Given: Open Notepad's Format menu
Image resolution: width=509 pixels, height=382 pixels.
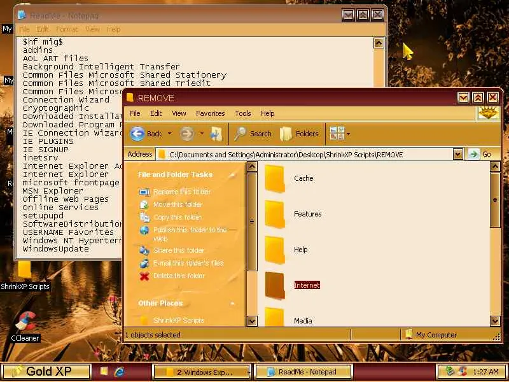Looking at the screenshot, I should tap(67, 29).
